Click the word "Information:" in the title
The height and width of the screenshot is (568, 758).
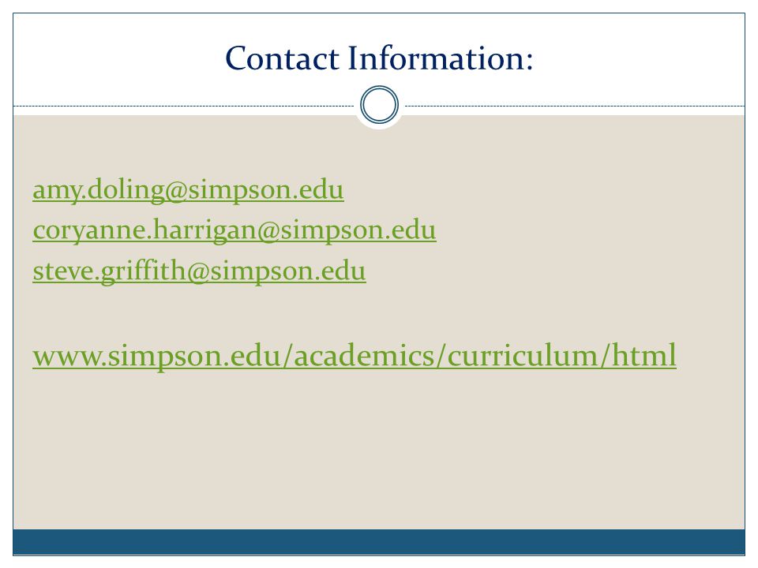pyautogui.click(x=441, y=58)
